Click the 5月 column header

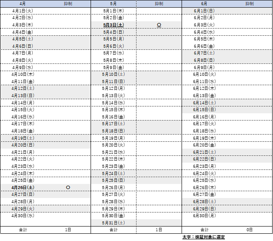113,3
